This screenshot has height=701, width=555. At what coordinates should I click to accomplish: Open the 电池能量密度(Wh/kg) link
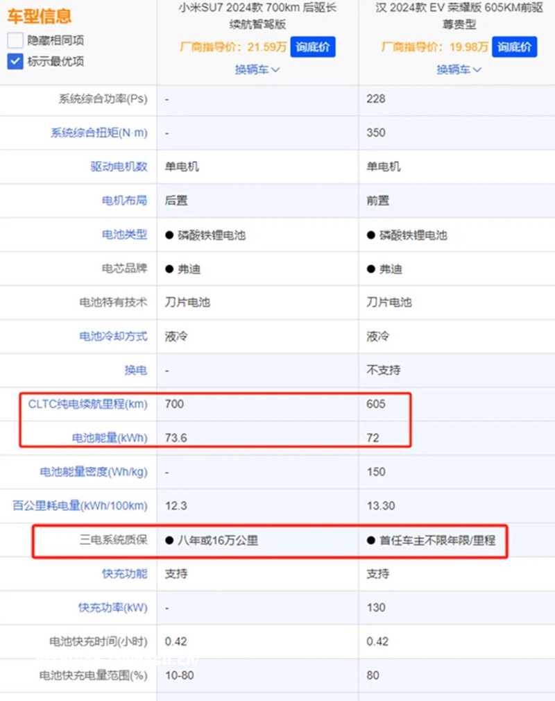point(93,472)
